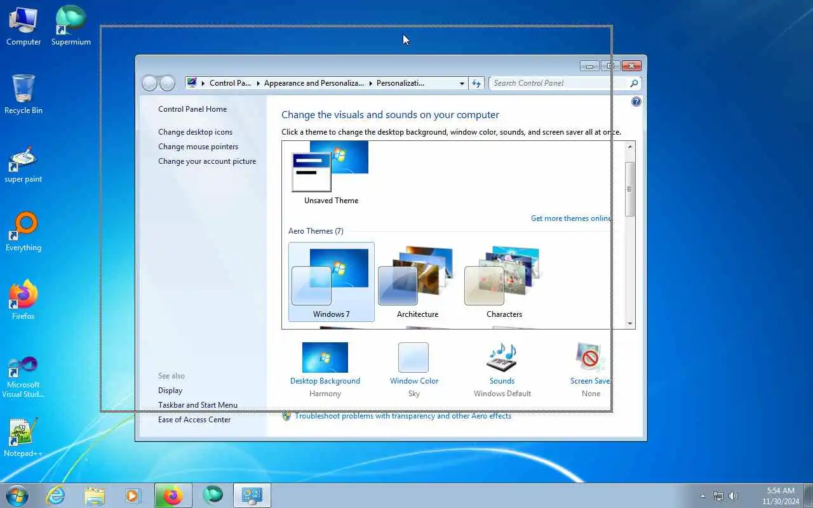Viewport: 813px width, 508px height.
Task: Open Windows Media Player from the taskbar
Action: [x=133, y=495]
